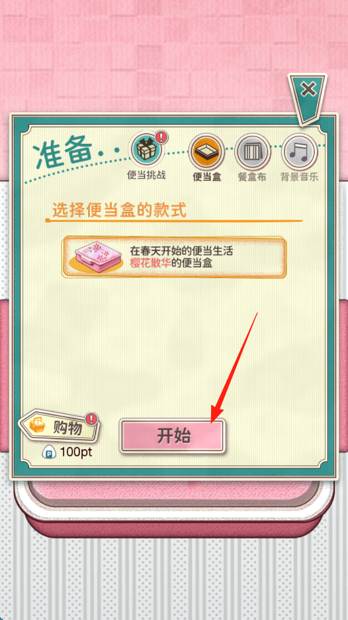348x620 pixels.
Task: Open the 购物 shop button
Action: coord(60,427)
